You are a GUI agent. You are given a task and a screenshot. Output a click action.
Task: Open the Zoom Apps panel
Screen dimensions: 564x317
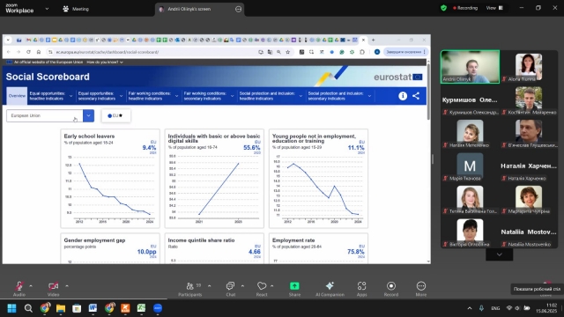coord(361,289)
